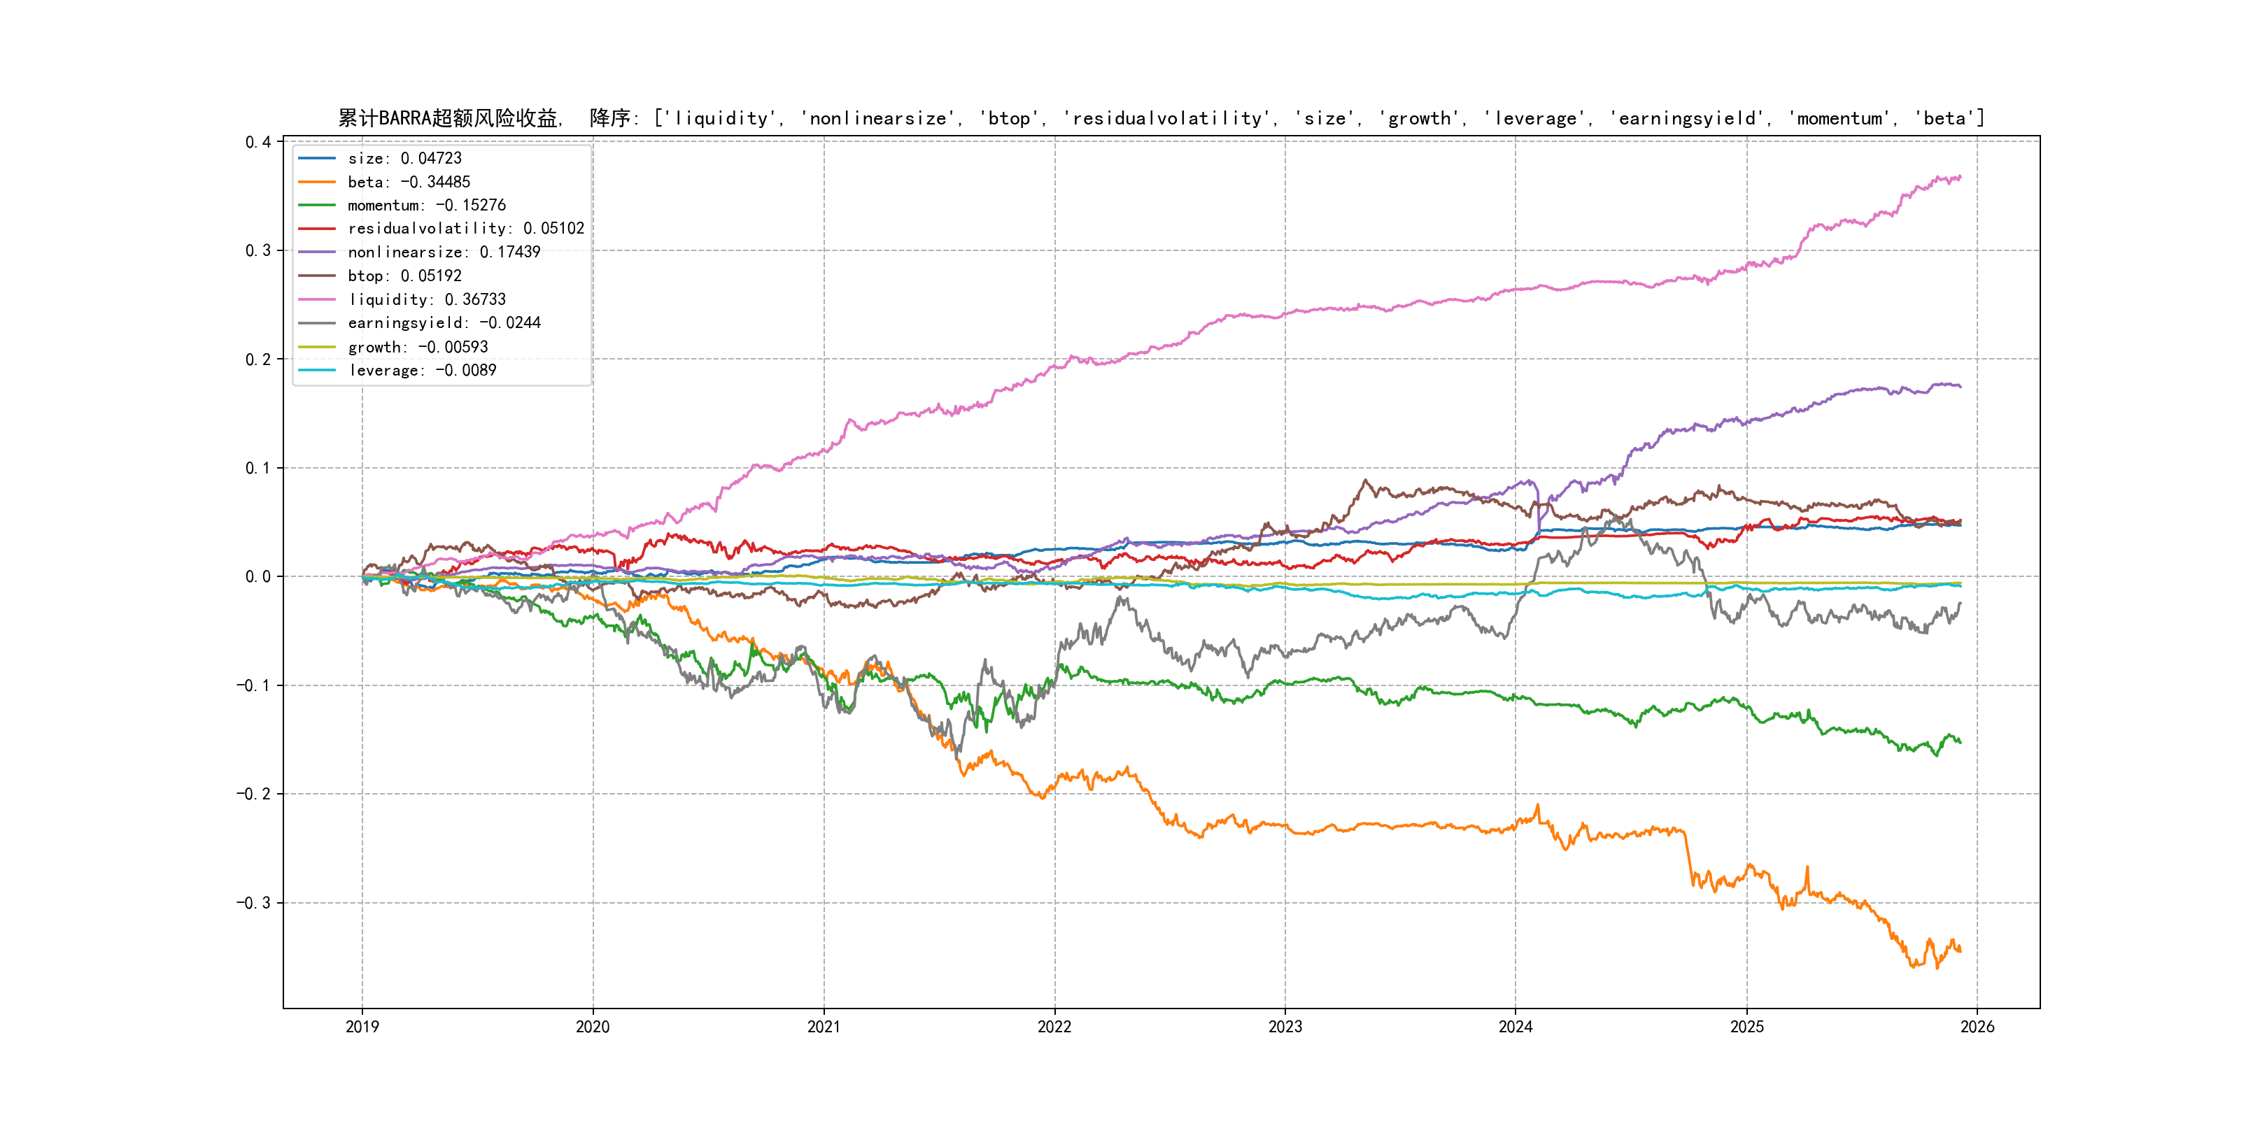
Task: Click the 'btop: 0.05192' legend text
Action: click(404, 276)
